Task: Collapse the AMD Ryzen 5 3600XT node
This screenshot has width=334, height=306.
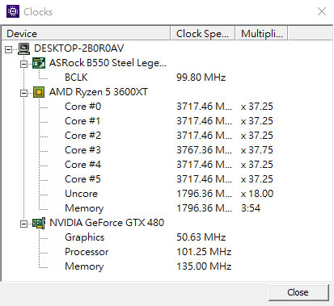Action: (x=23, y=93)
